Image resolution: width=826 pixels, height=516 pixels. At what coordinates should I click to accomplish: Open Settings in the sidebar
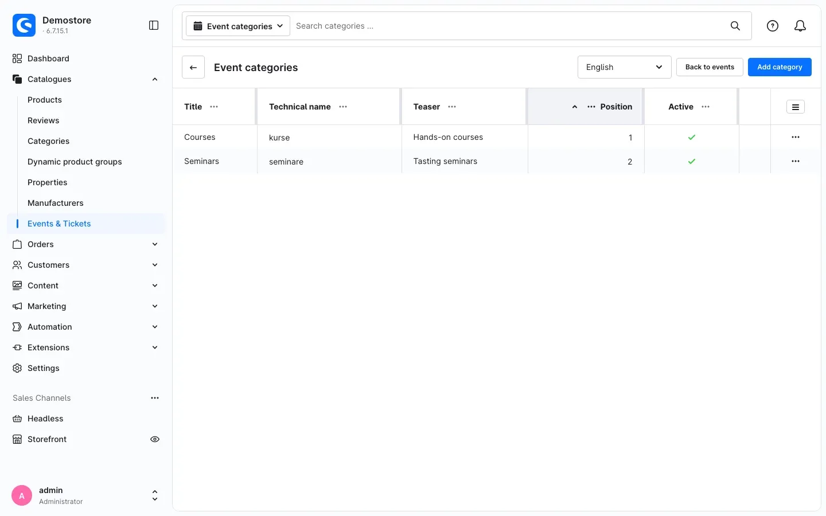coord(86,368)
